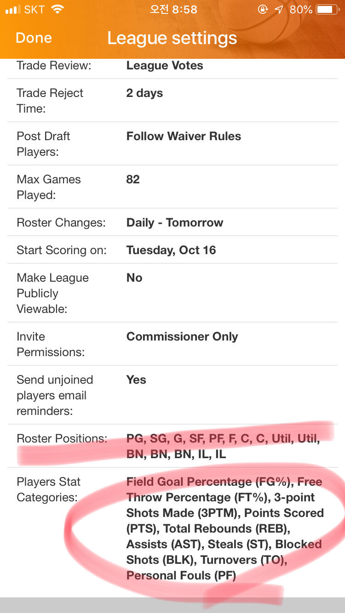Tap the cellular signal strength icon
The height and width of the screenshot is (613, 345).
(x=13, y=10)
